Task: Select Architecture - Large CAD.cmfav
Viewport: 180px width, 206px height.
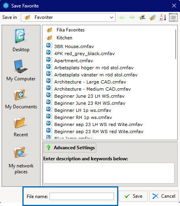Action: pos(86,82)
